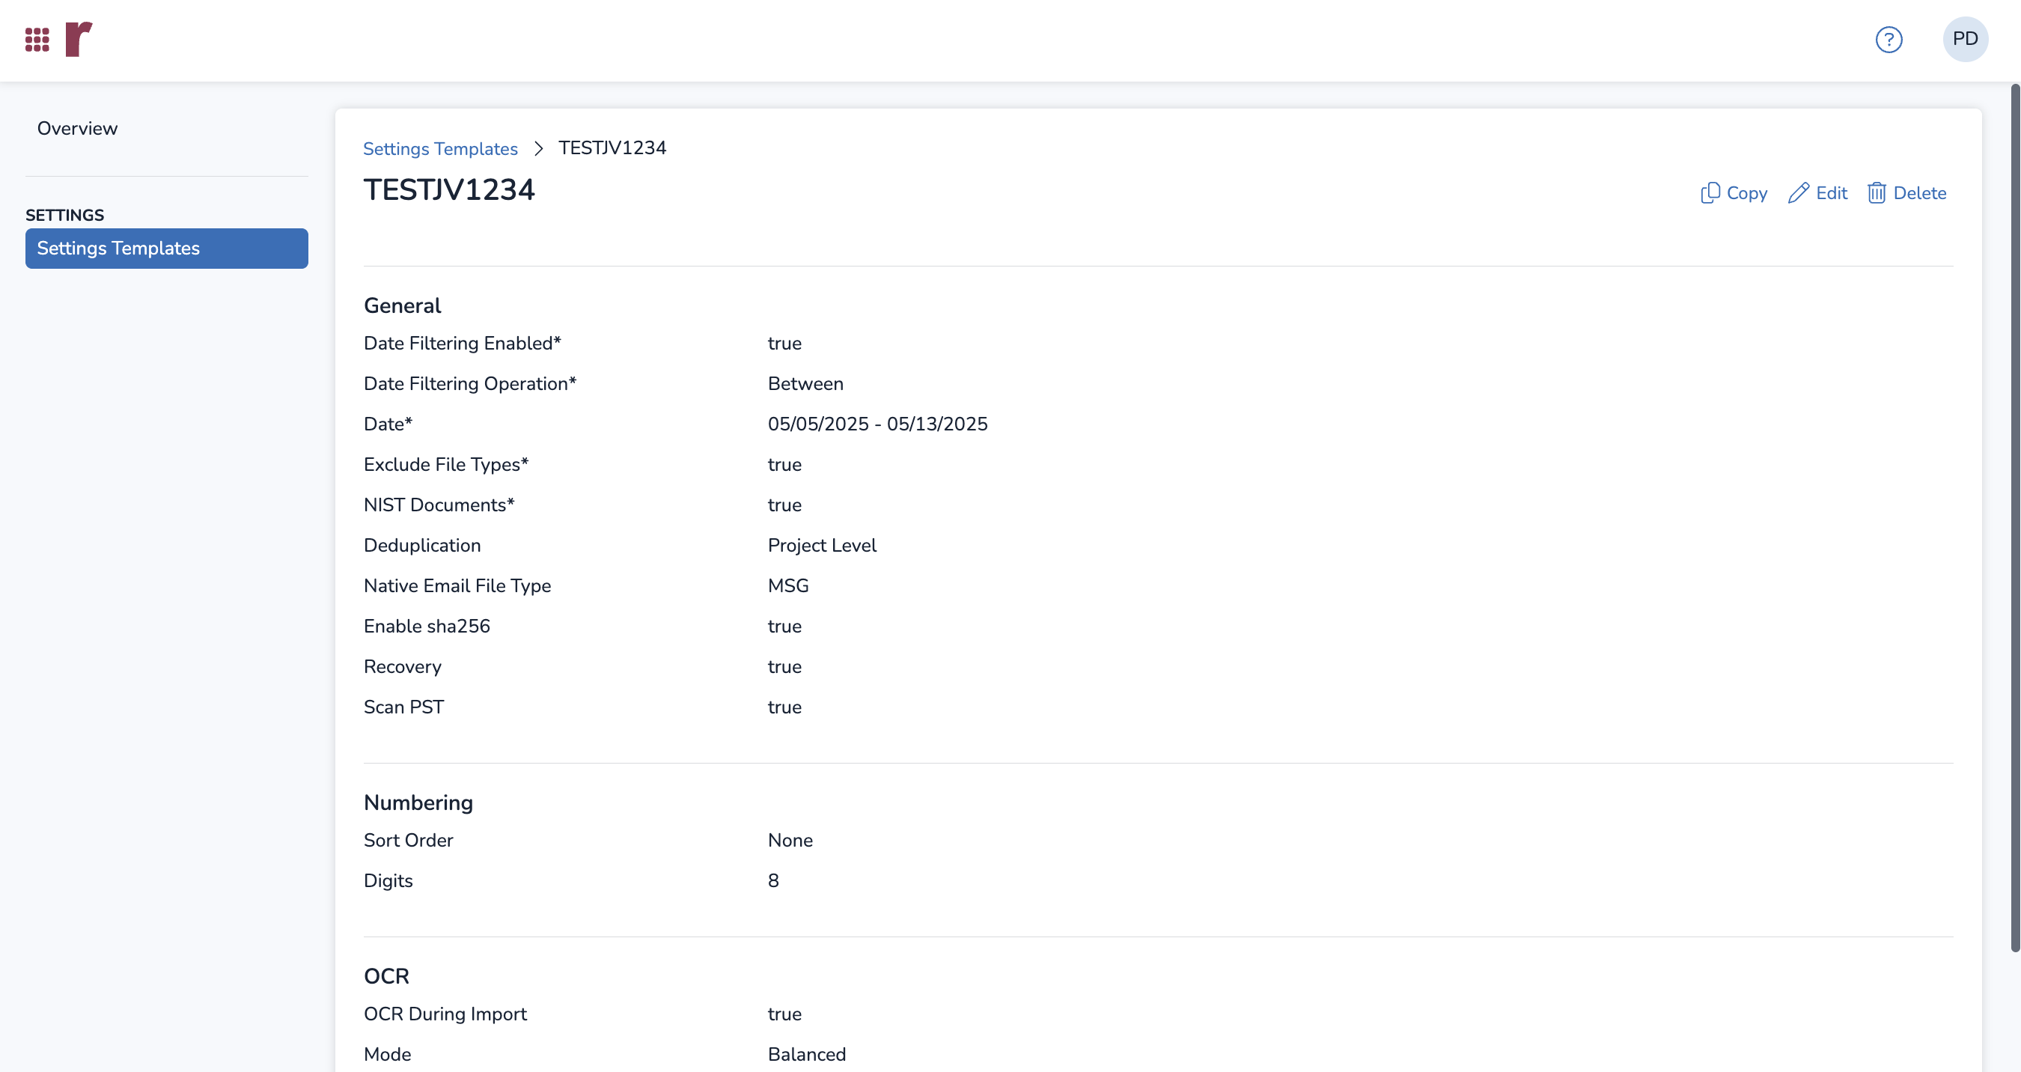Screen dimensions: 2021x1072
Task: Click the NIST Documents* label
Action: click(439, 505)
